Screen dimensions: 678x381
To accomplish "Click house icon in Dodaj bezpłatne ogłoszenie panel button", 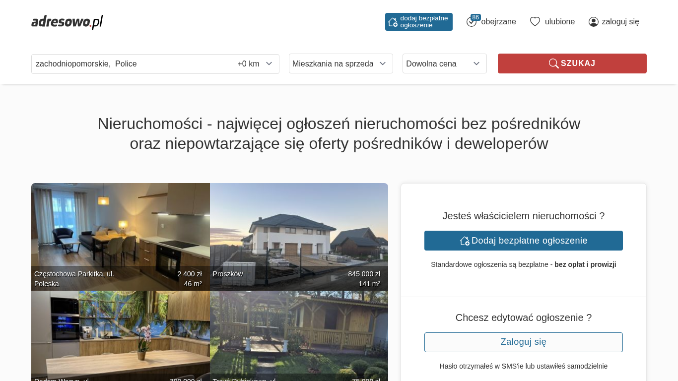I will coord(465,241).
